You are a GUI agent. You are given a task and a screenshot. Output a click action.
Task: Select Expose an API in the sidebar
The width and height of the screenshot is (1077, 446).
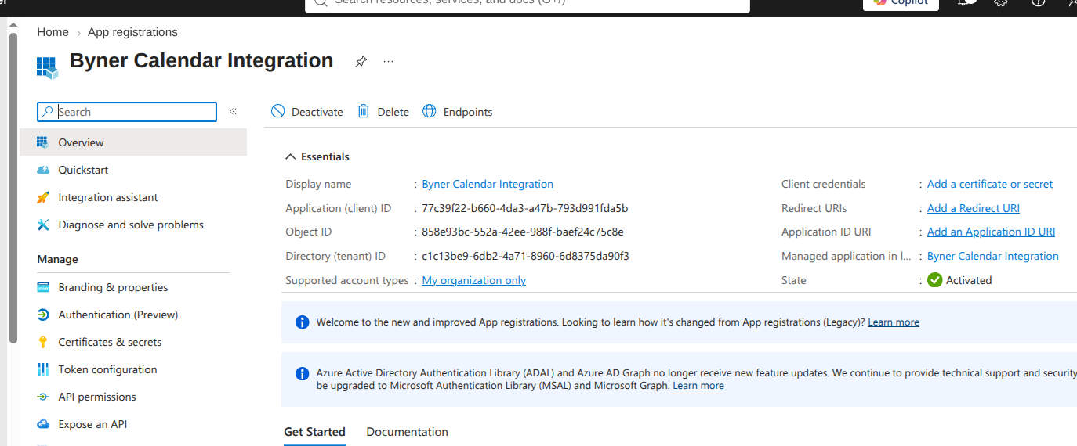(x=92, y=424)
